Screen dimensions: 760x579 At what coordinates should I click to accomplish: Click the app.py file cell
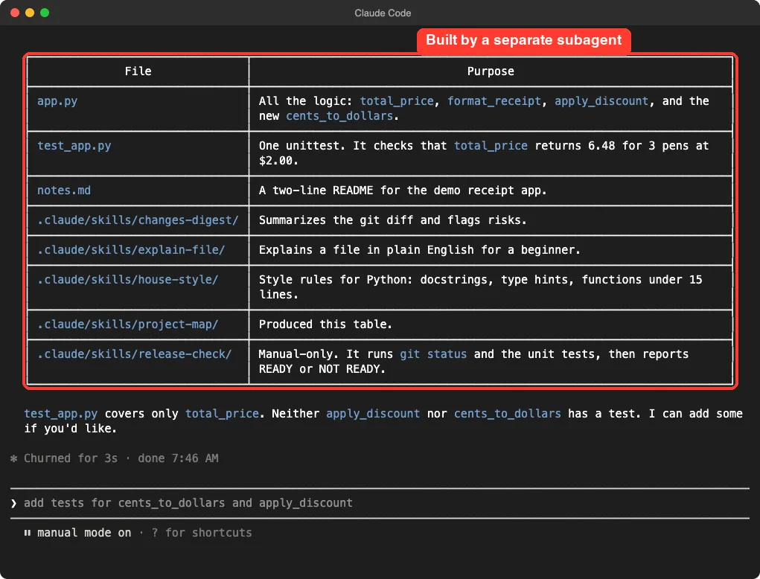click(138, 109)
